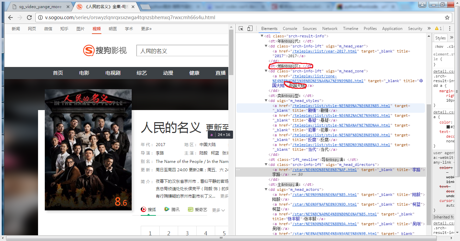
Task: Select the Styles pane tab
Action: (x=440, y=38)
